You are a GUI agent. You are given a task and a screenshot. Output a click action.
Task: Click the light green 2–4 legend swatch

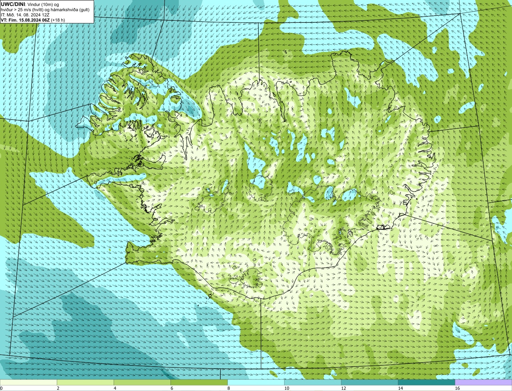point(85,383)
